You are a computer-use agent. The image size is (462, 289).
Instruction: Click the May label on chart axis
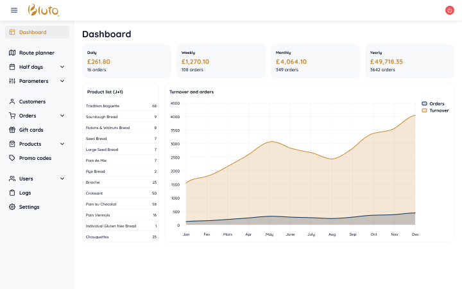point(269,234)
